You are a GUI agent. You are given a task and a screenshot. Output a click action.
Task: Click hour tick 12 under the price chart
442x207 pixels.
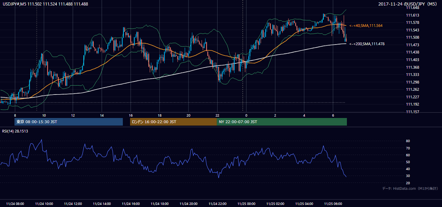73,115
